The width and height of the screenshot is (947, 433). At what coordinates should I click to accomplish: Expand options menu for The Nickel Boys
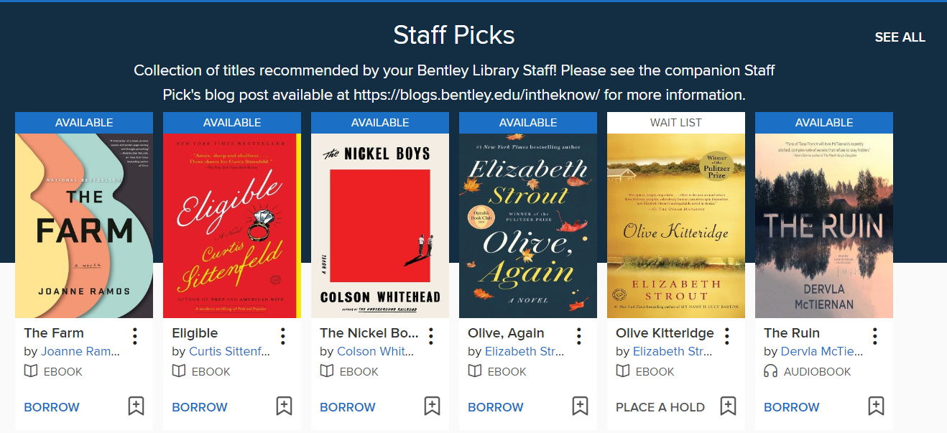click(x=431, y=335)
